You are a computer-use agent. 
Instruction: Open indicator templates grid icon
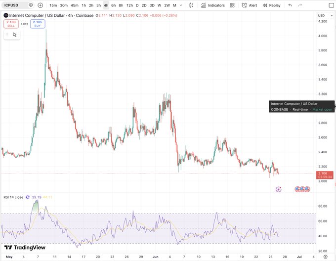[232, 5]
